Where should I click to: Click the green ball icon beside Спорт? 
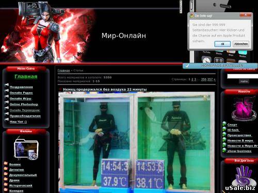coord(224,124)
